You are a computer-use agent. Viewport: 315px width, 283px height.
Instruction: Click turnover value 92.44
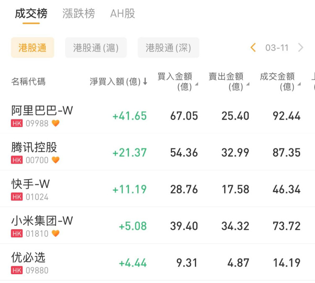(287, 116)
